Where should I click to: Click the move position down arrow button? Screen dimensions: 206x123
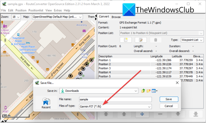point(178,114)
